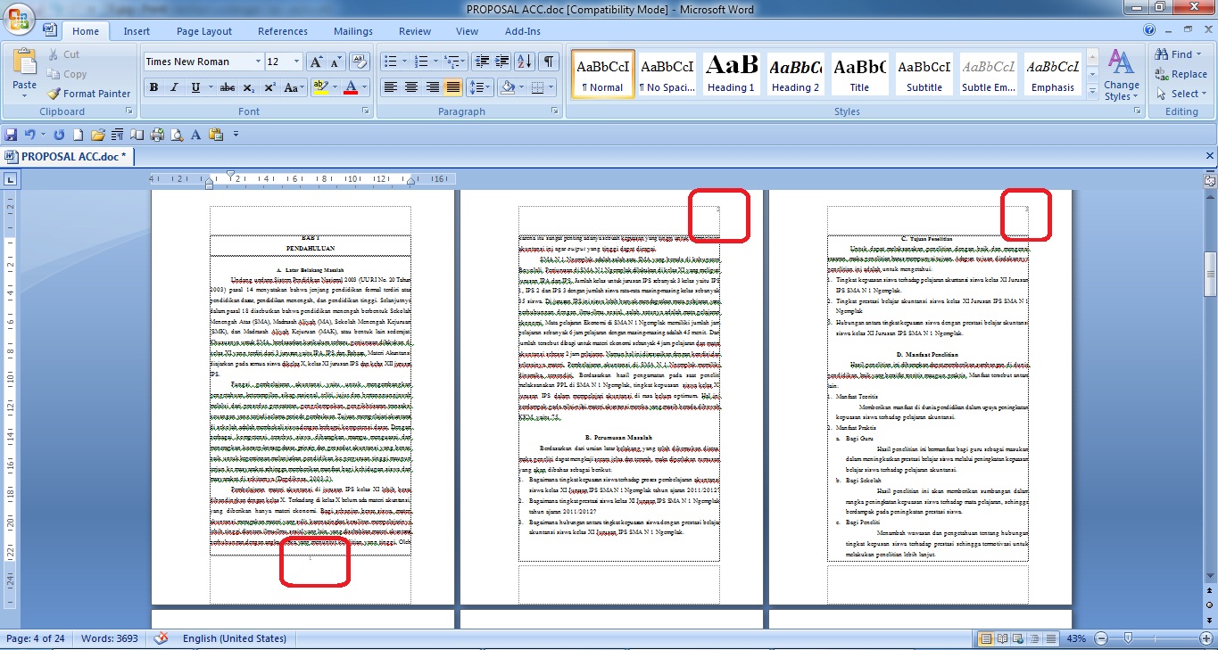Zoom out using the minus button
Viewport: 1218px width, 650px height.
pos(1101,638)
